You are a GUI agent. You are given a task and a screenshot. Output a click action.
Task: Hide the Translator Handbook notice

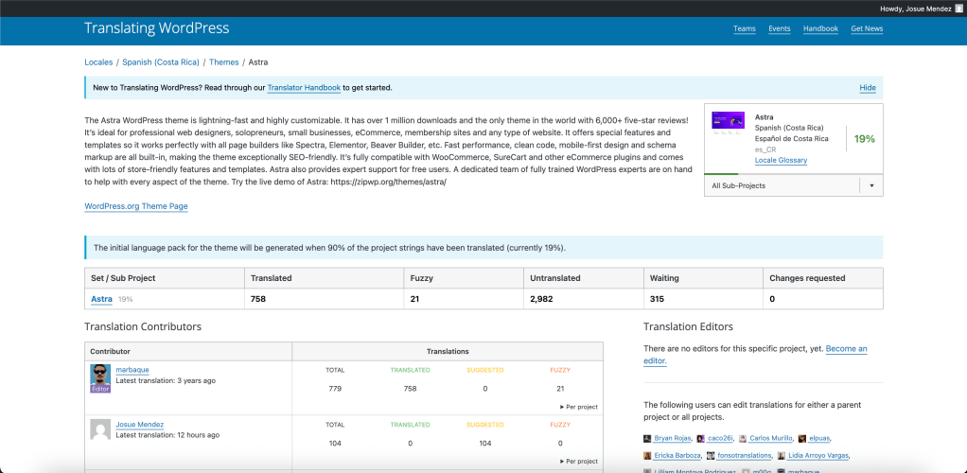(x=867, y=88)
